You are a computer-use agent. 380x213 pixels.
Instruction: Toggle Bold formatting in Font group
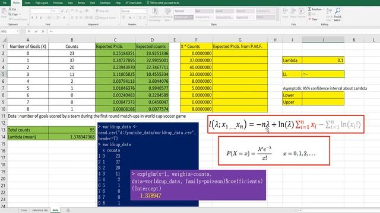click(32, 18)
